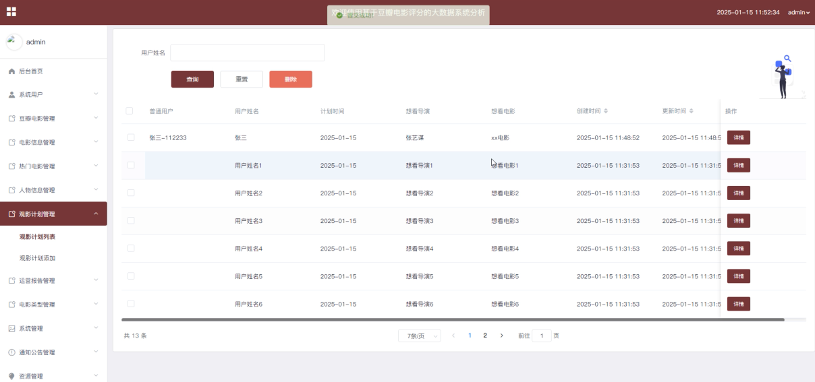The height and width of the screenshot is (382, 815).
Task: Click sort arrows next to 更新时间
Action: tap(691, 111)
